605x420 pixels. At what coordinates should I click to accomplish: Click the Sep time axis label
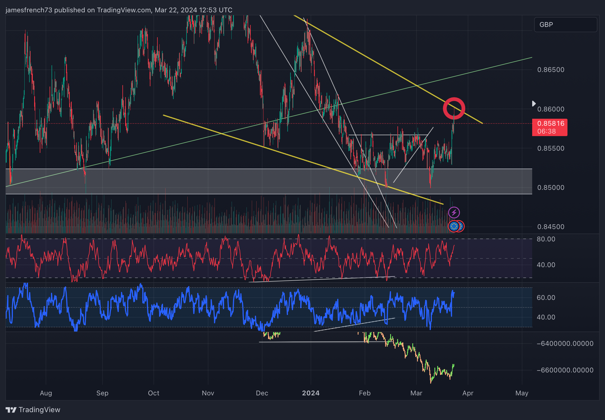point(102,393)
